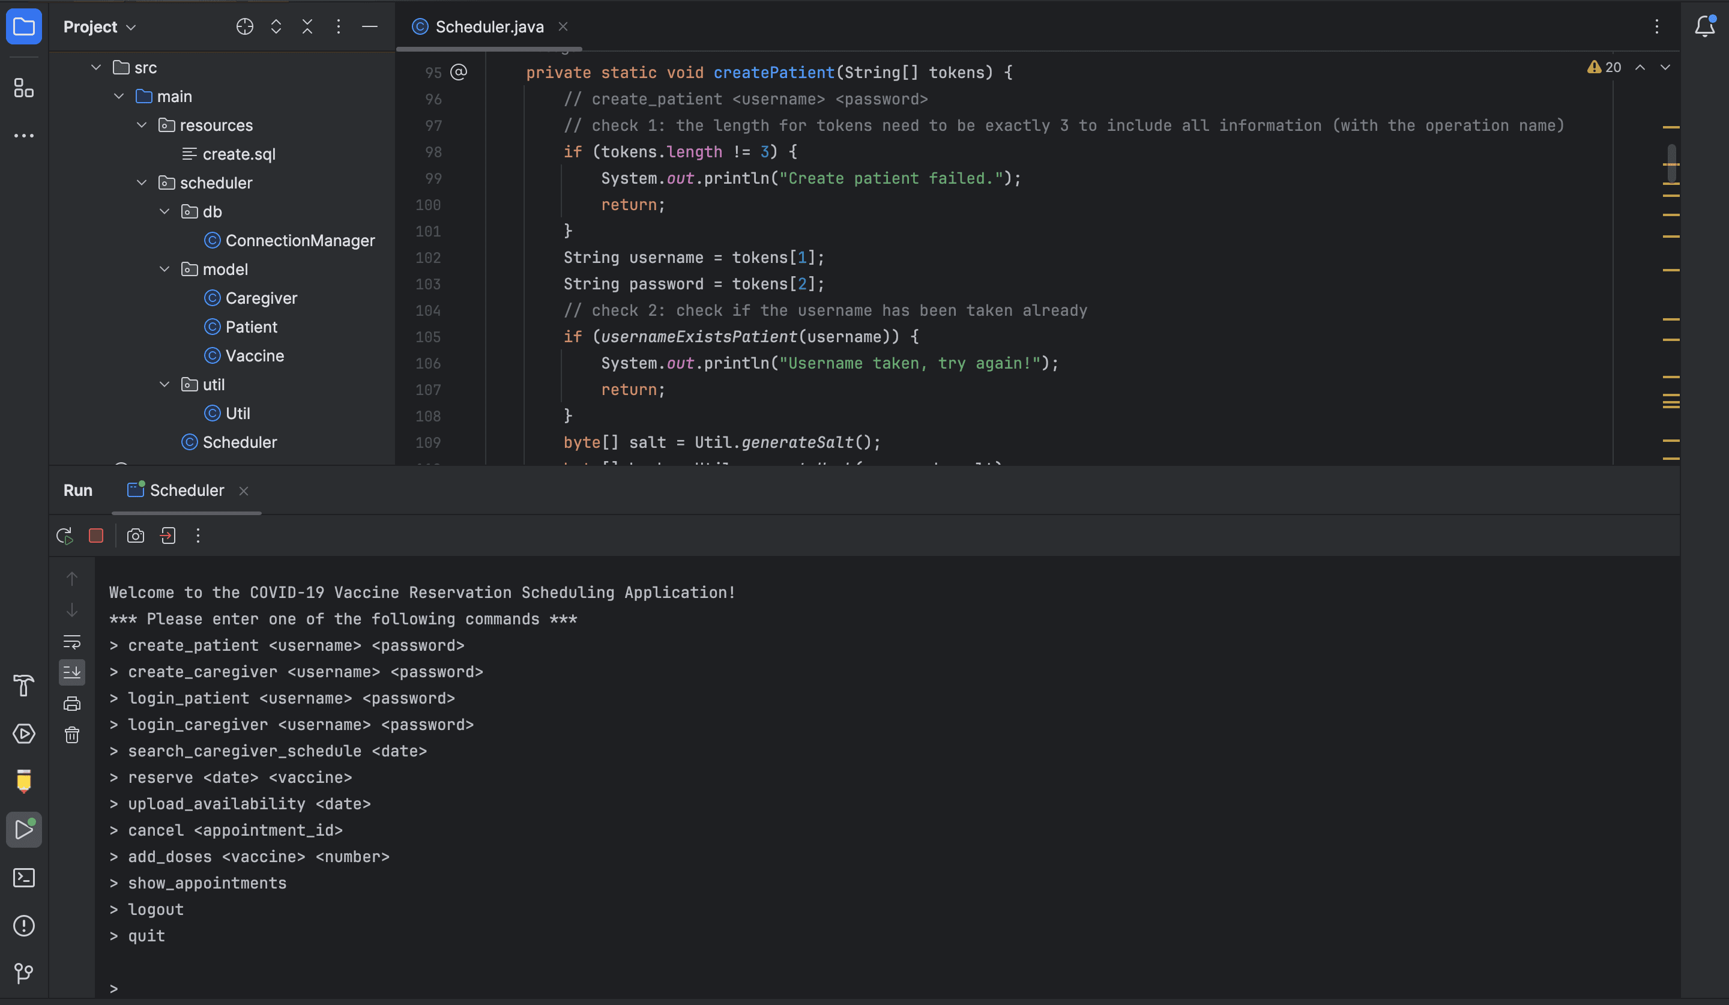This screenshot has height=1005, width=1729.
Task: Click console input prompt line
Action: (114, 989)
